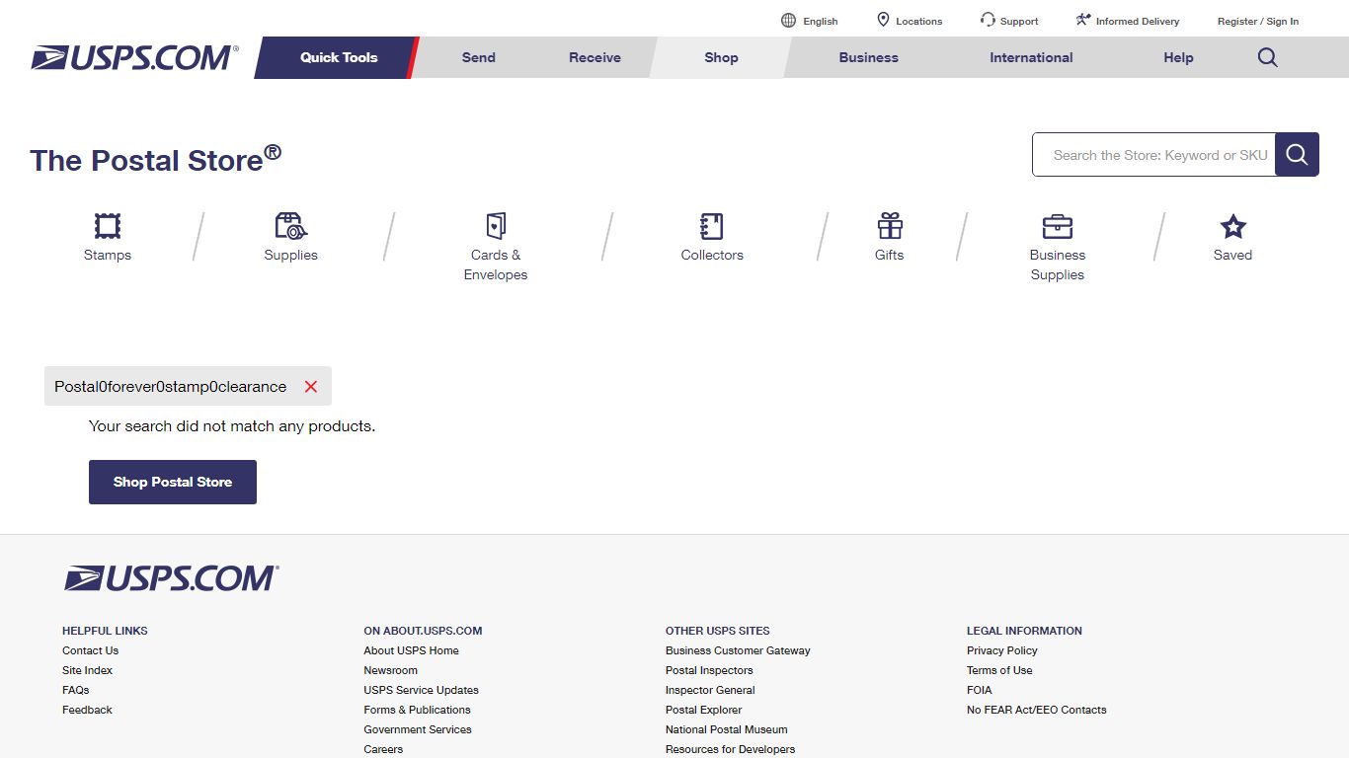
Task: Click the Locations text link
Action: pos(919,21)
